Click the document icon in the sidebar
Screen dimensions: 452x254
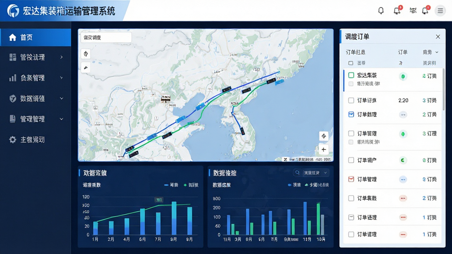pos(13,119)
